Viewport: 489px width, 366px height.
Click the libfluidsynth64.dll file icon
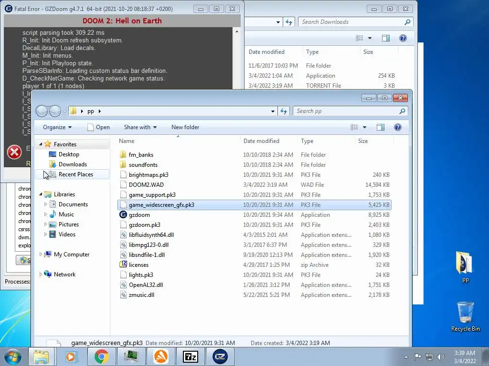pyautogui.click(x=123, y=234)
